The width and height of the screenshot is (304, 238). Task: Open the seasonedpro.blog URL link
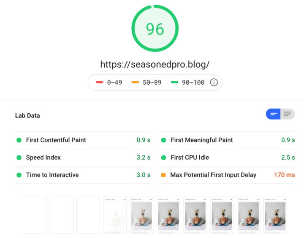click(x=155, y=64)
